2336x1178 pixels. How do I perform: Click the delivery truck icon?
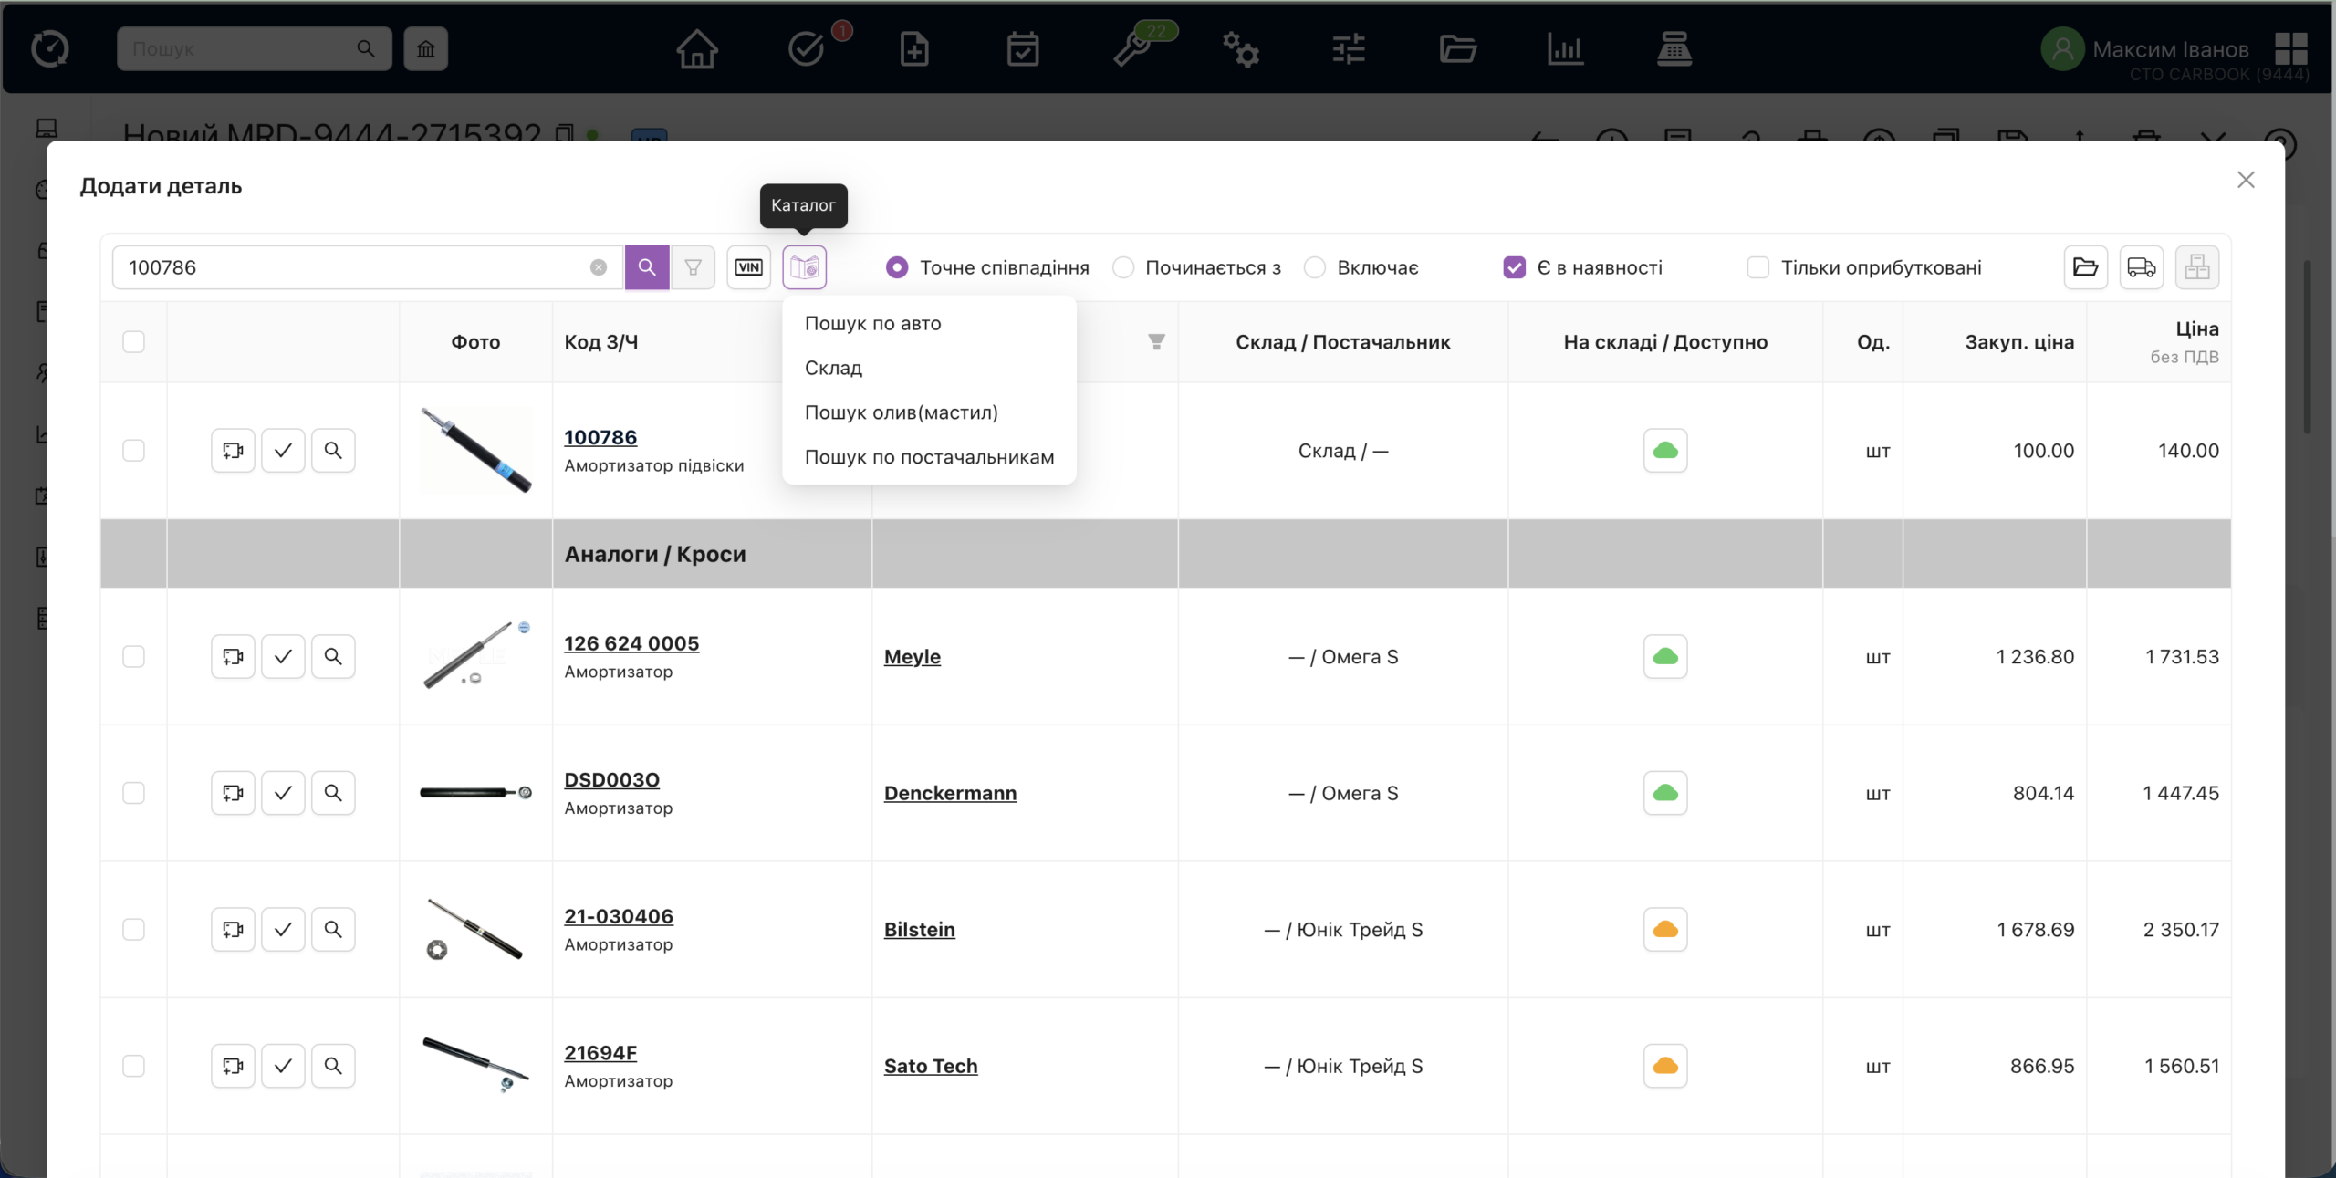[2141, 267]
